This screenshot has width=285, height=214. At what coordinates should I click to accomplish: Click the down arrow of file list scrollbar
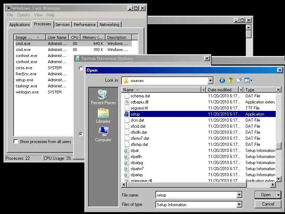(x=279, y=179)
